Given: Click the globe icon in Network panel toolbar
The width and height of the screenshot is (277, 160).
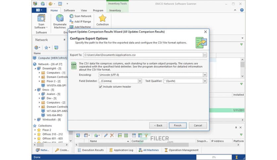Looking at the screenshot, I should pyautogui.click(x=37, y=47).
